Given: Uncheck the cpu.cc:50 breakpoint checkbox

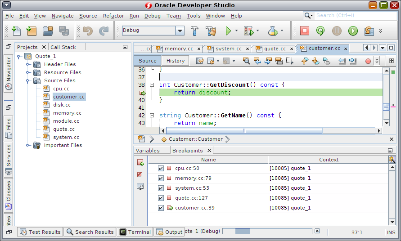Looking at the screenshot, I should 161,169.
